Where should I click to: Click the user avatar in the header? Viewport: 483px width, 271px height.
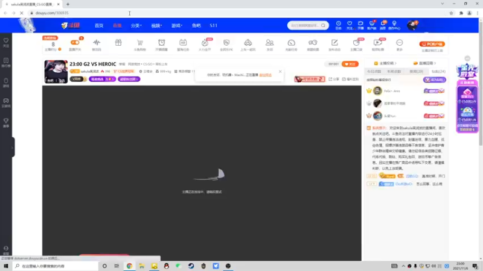(x=412, y=25)
